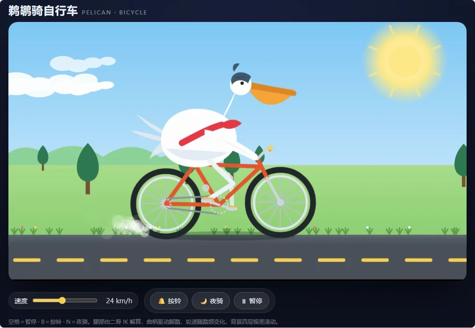Click the pelican's red scarf
475x328 pixels.
209,132
